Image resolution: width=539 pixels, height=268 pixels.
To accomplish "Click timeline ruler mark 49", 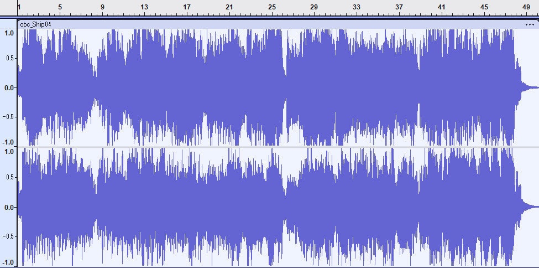I will 526,7.
